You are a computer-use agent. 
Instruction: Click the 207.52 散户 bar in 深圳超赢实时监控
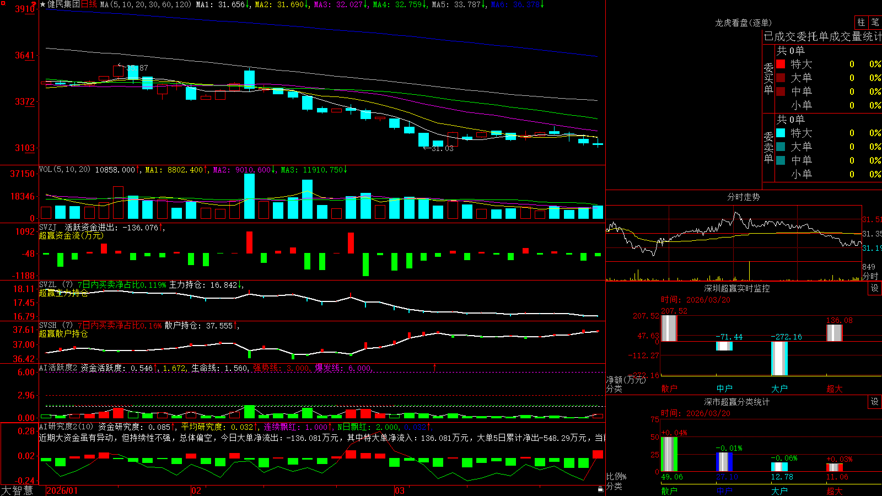click(669, 328)
